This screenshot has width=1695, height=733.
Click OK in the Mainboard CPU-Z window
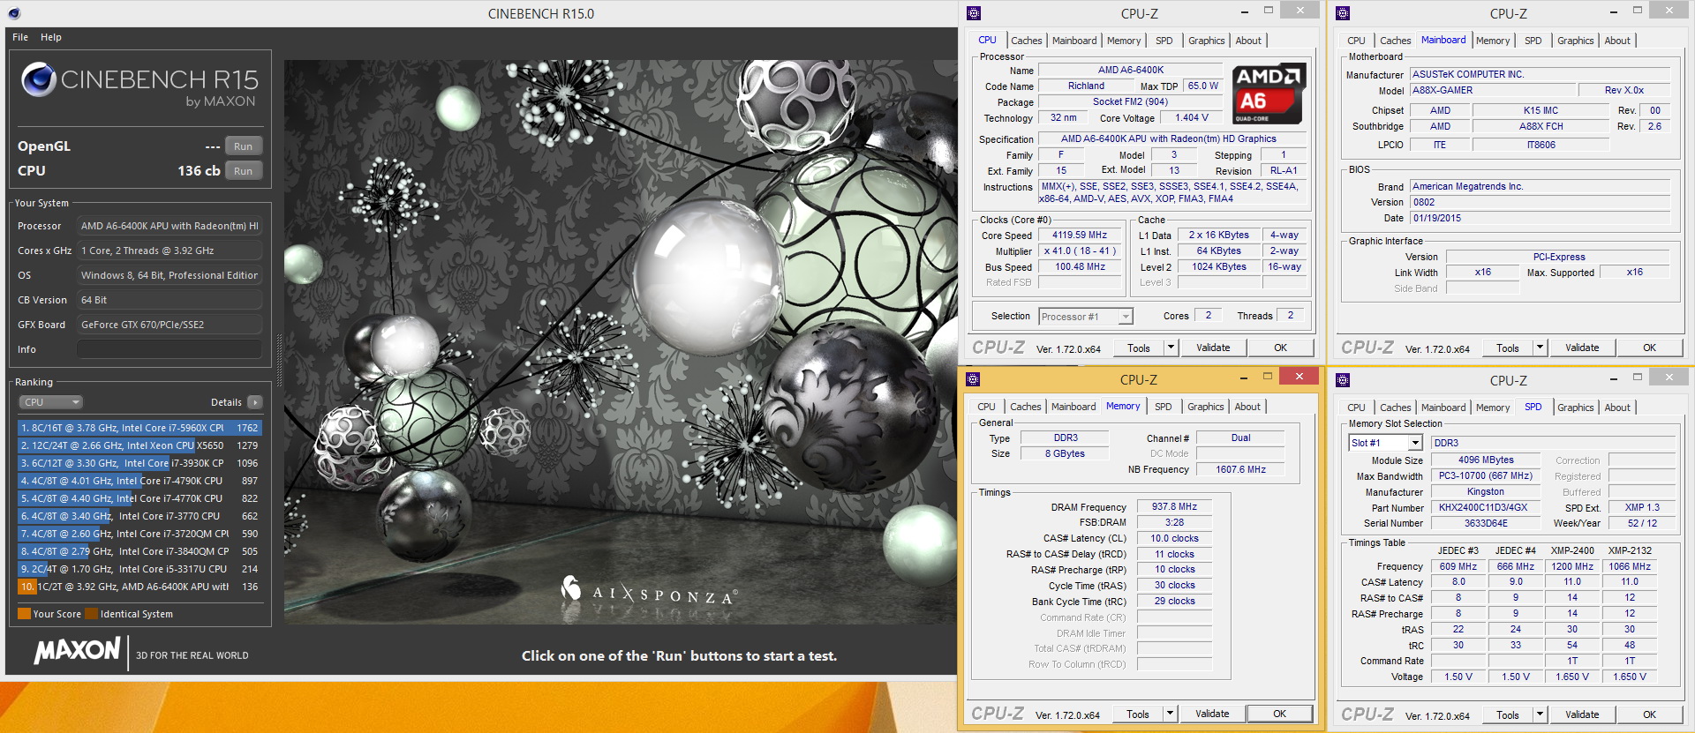(1649, 348)
